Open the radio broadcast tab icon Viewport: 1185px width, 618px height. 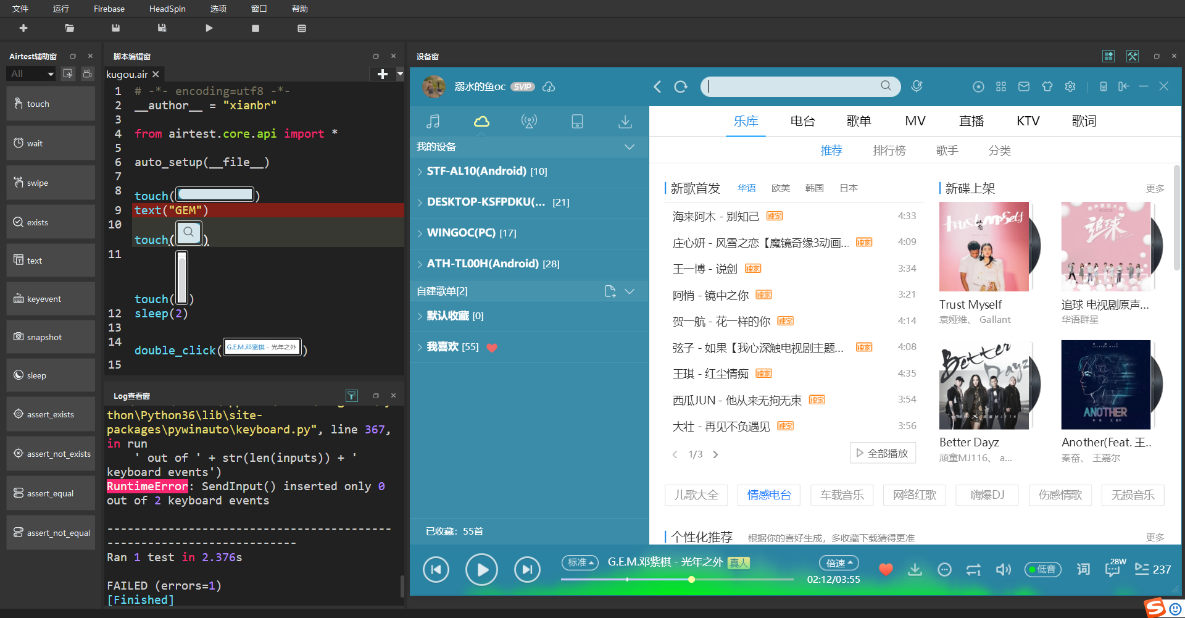tap(529, 122)
